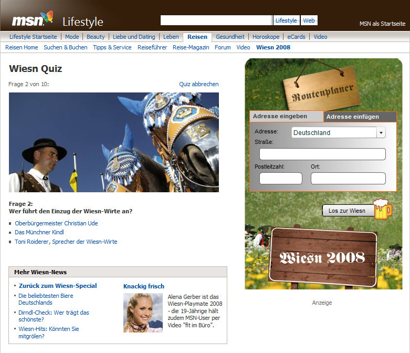410x353 pixels.
Task: Open Reiseführer link
Action: tap(152, 47)
